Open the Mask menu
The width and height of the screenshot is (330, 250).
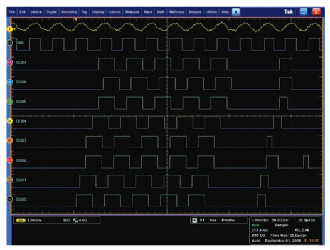pos(147,12)
